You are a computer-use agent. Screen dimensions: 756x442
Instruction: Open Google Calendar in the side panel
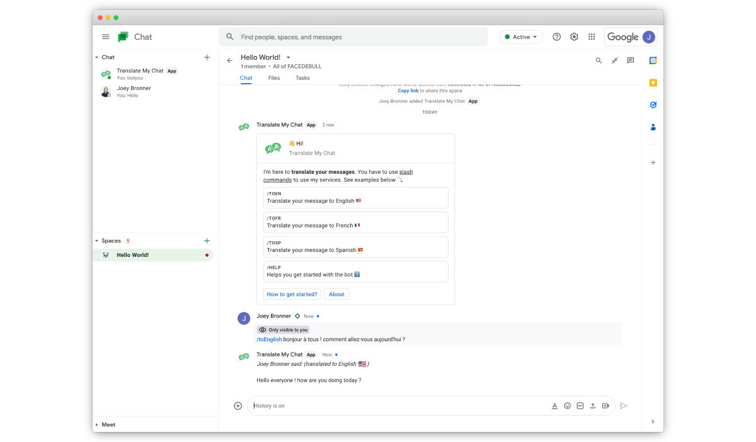coord(653,61)
